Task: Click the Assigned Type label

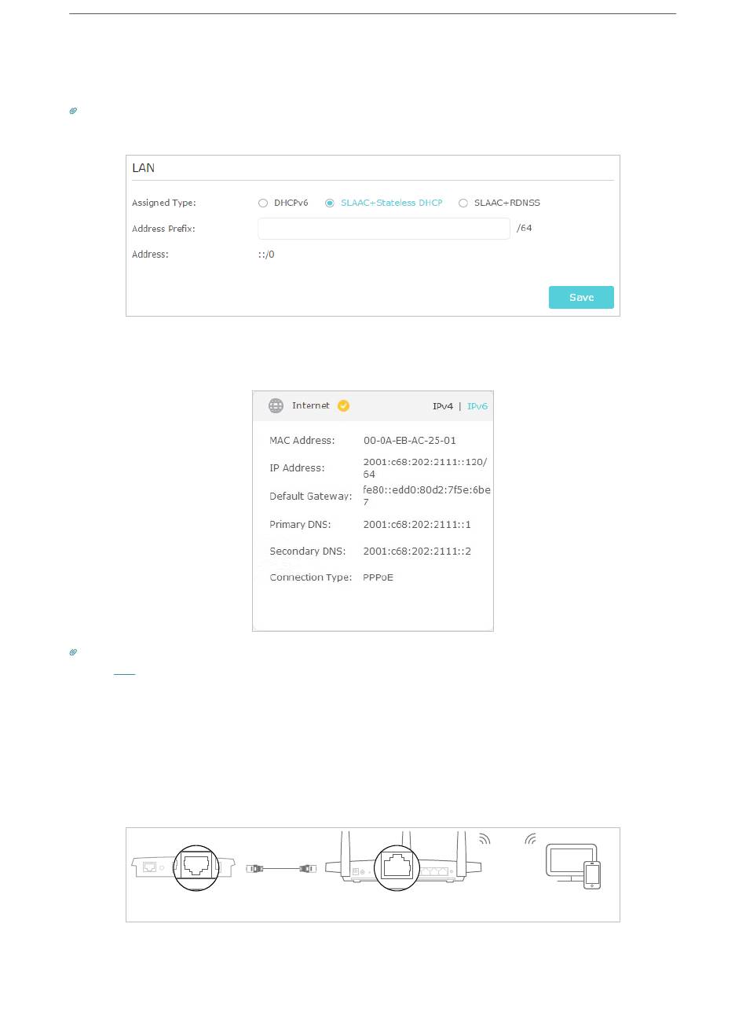Action: (164, 203)
